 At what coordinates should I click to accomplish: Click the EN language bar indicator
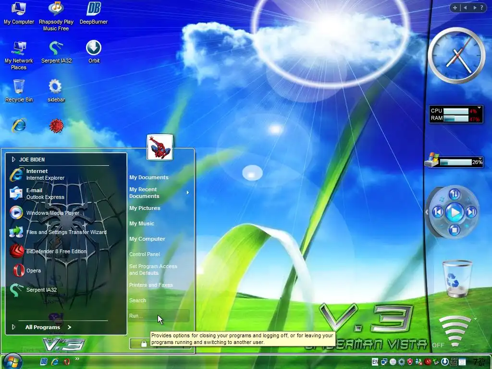pyautogui.click(x=375, y=362)
